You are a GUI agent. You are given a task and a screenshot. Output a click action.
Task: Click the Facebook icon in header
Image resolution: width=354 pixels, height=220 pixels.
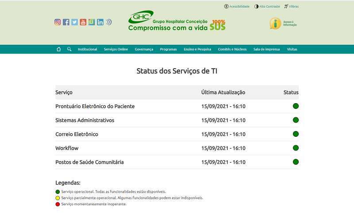pyautogui.click(x=66, y=22)
